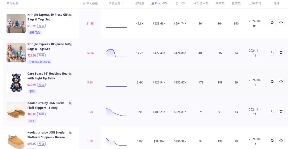
Task: Favorite the Kringle Express 50-Piece set with star
Action: [x=281, y=23]
